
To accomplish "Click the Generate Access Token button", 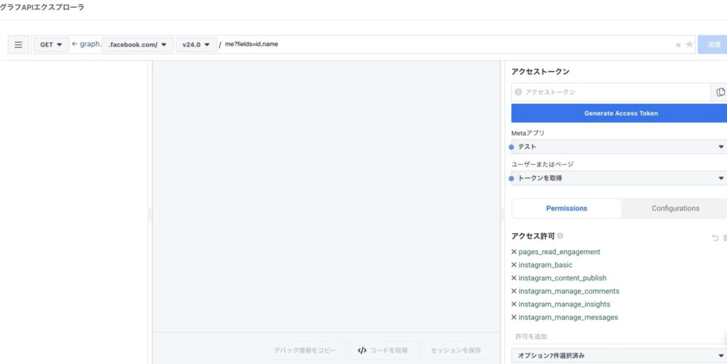I will click(x=619, y=114).
